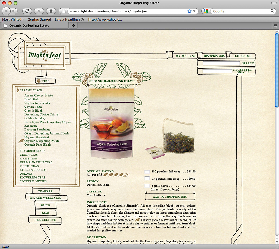Open the back/forward history dropdown arrow
This screenshot has width=279, height=249.
click(19, 11)
